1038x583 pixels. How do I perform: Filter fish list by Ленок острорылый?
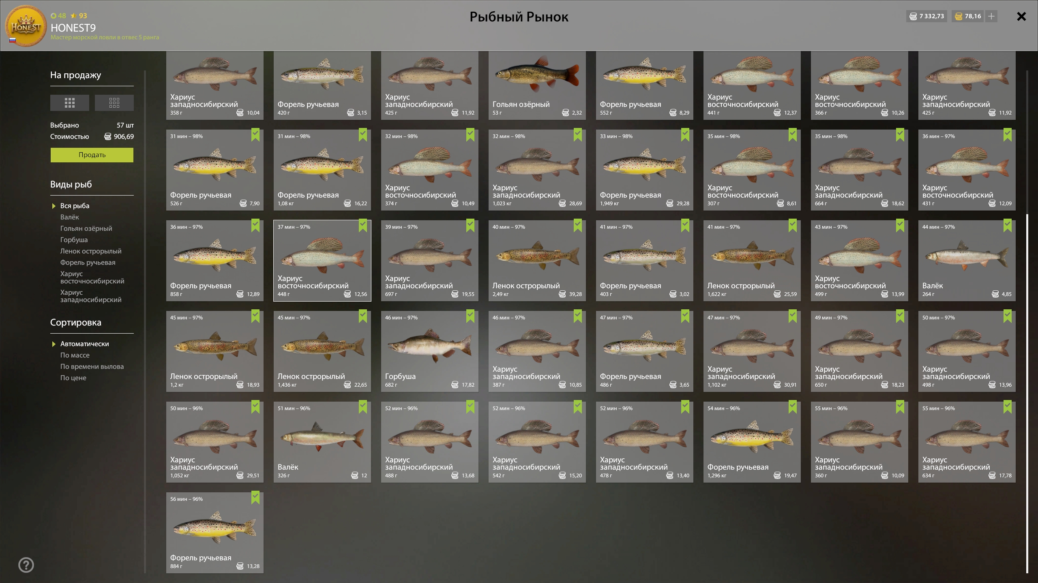point(90,251)
